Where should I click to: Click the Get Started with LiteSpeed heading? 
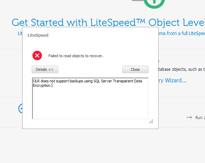point(108,22)
